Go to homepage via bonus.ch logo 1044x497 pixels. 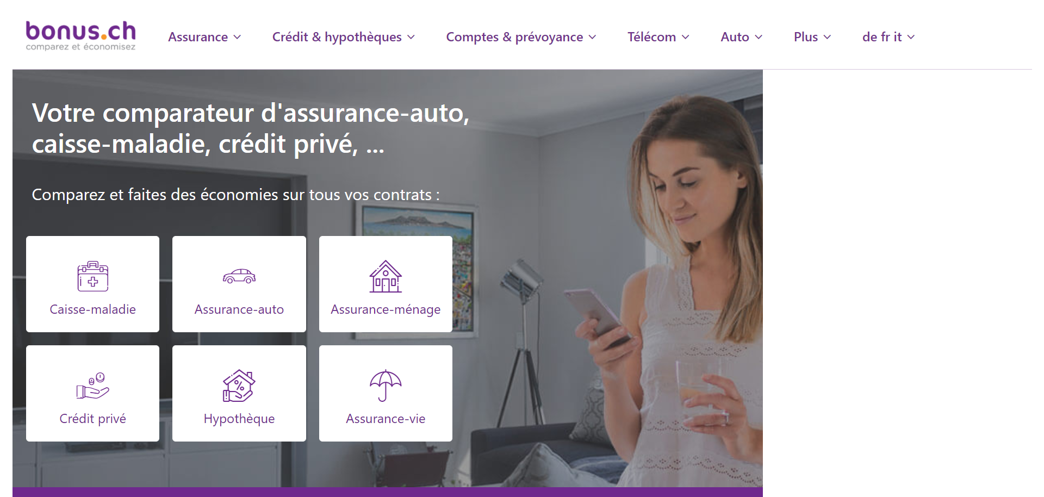click(x=80, y=36)
